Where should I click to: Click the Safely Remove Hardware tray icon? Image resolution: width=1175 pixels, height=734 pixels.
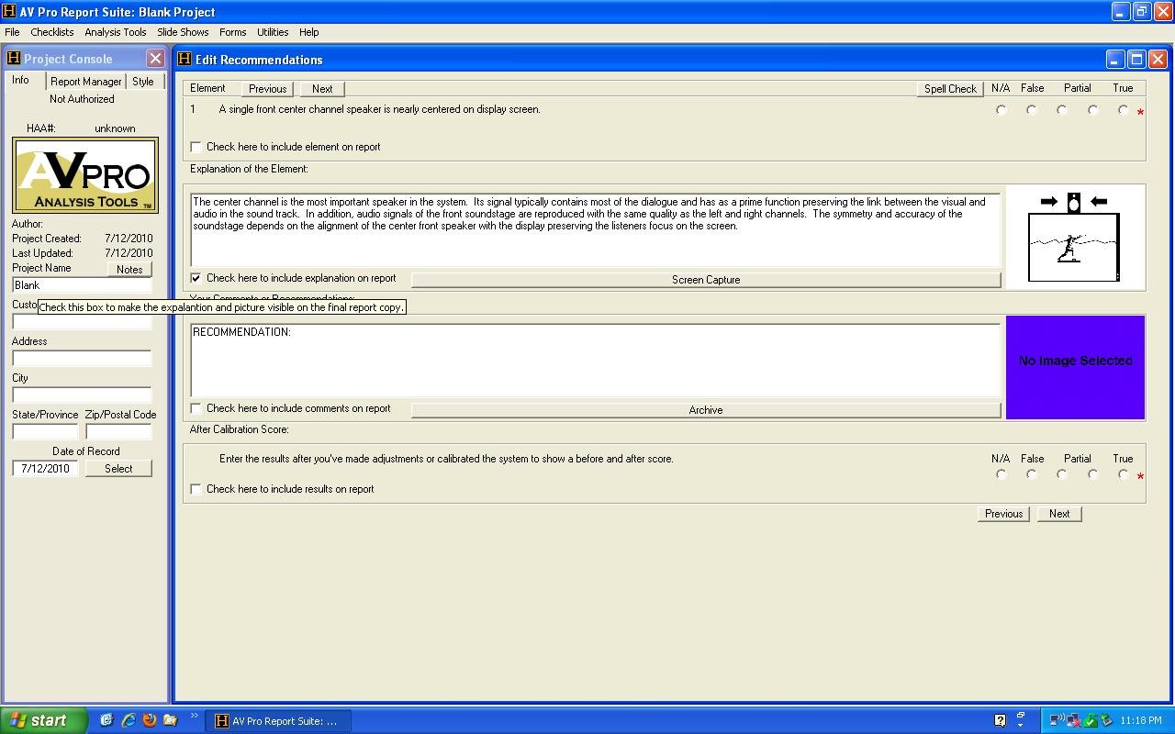click(1106, 720)
